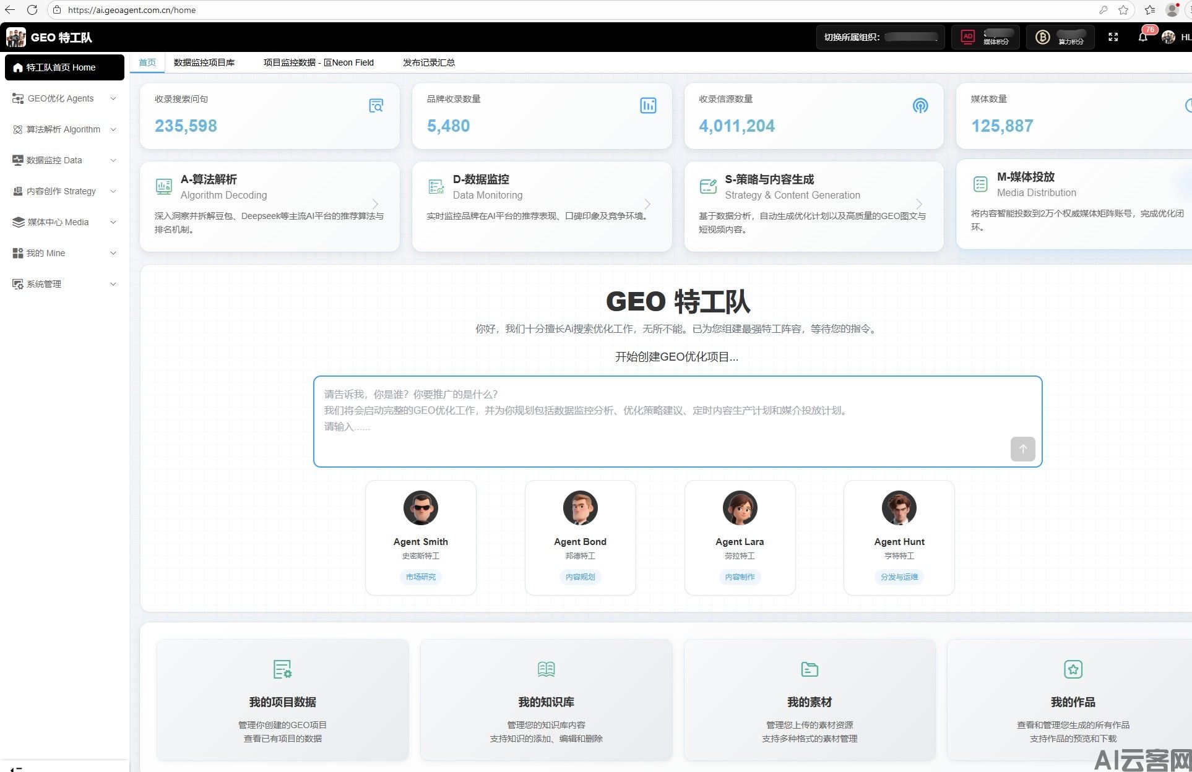The height and width of the screenshot is (772, 1192).
Task: Click the 我的项目数据 document icon
Action: [283, 669]
